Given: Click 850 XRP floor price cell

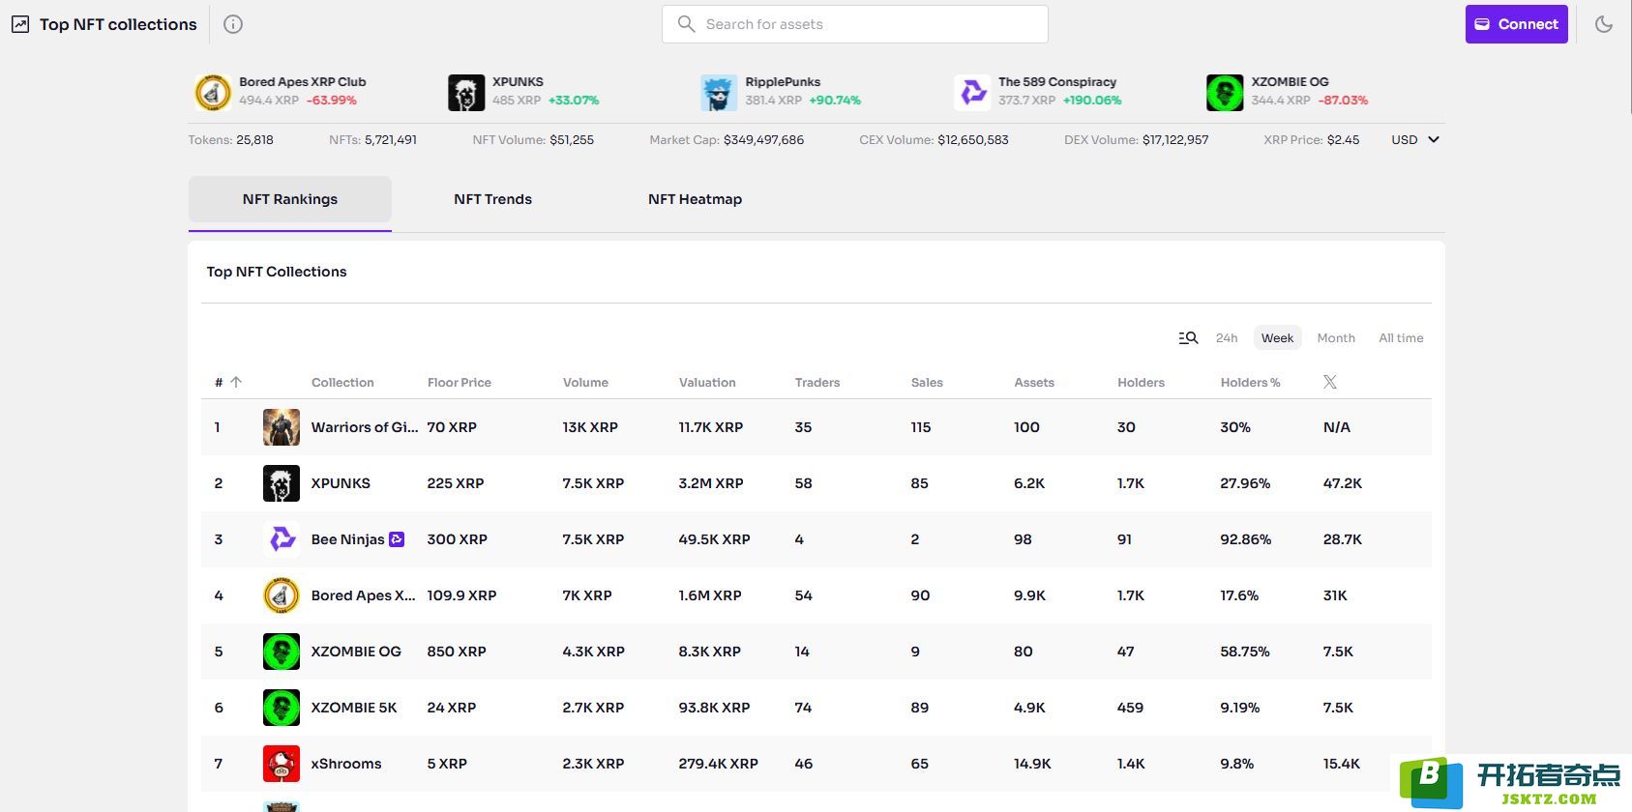Looking at the screenshot, I should [x=457, y=652].
